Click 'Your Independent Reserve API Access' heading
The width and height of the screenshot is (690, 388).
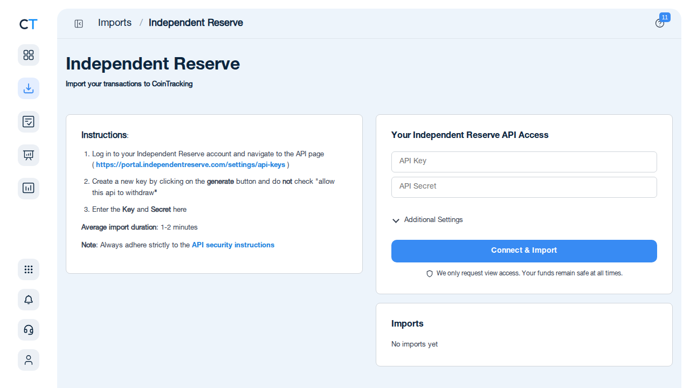(470, 135)
